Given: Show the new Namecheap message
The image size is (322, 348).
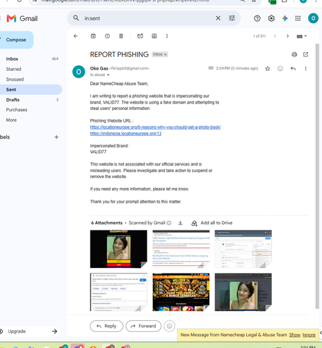Looking at the screenshot, I should coord(295,335).
